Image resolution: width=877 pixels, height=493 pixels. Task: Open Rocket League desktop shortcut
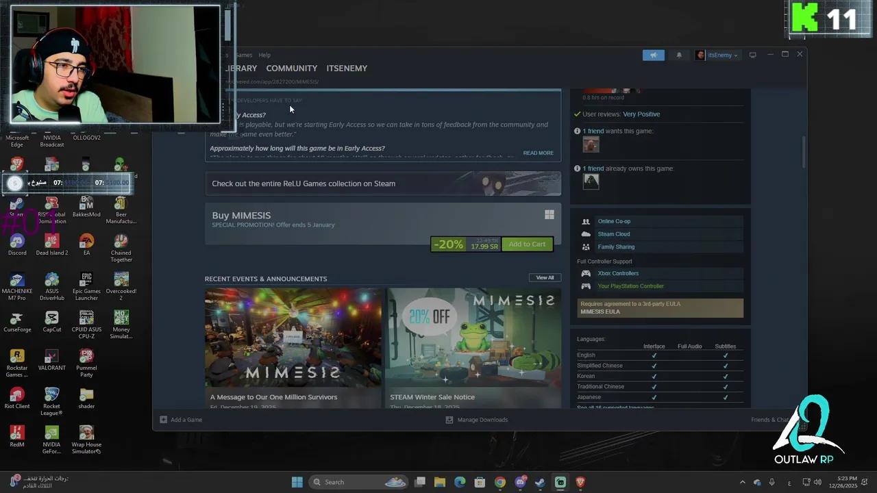click(52, 402)
